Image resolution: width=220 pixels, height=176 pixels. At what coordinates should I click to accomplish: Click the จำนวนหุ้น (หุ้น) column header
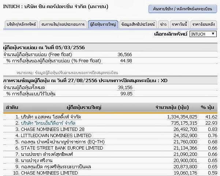(172, 107)
